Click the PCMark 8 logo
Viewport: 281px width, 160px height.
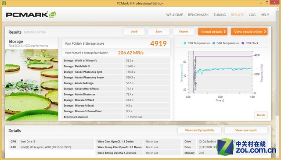[31, 14]
